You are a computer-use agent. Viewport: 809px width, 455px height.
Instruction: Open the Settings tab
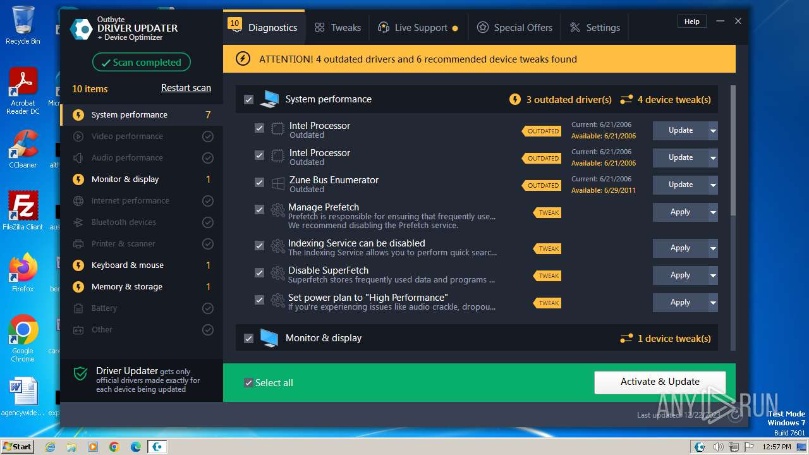[x=595, y=28]
